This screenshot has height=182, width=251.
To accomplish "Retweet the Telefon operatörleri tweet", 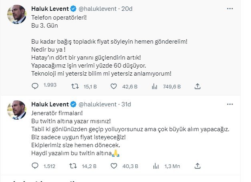I will tap(74, 86).
